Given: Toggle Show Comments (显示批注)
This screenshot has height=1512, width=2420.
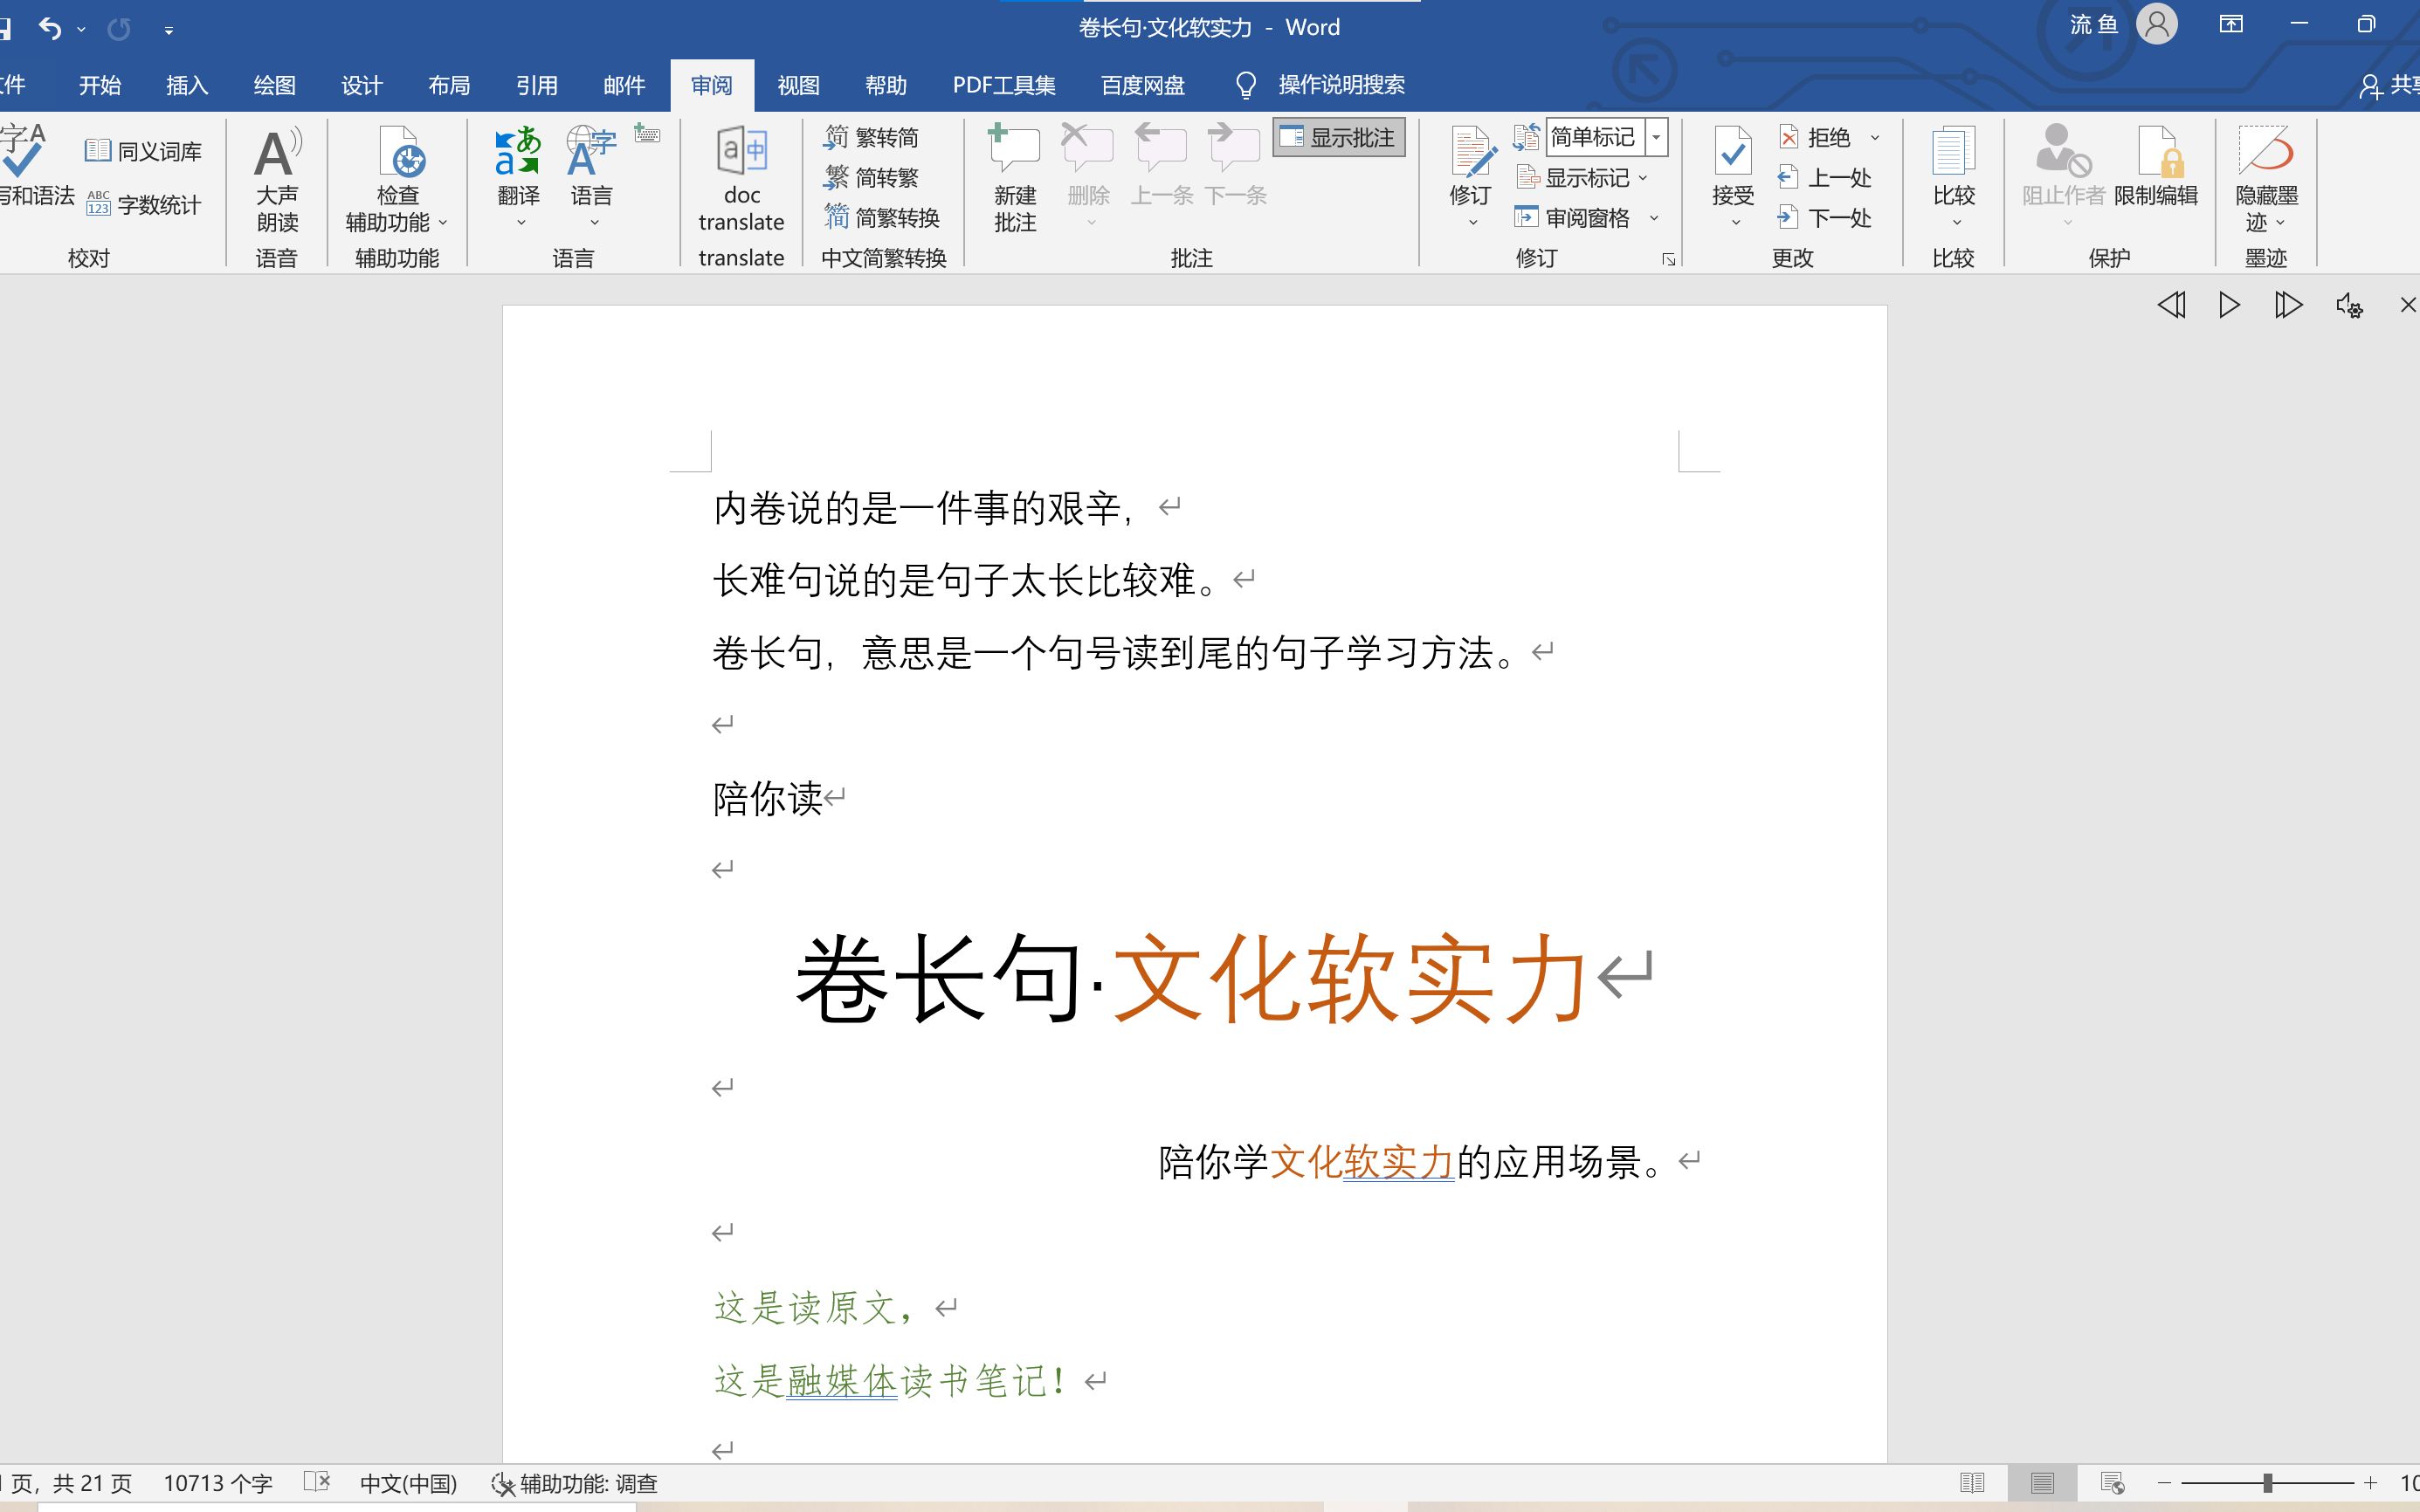Looking at the screenshot, I should pos(1339,137).
